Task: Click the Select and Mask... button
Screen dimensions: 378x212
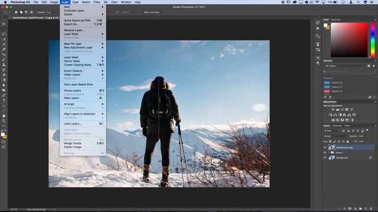Action: pos(152,12)
